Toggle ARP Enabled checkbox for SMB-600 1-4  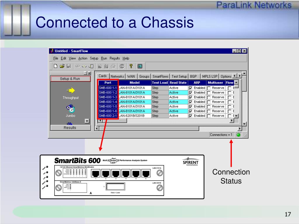[190, 102]
